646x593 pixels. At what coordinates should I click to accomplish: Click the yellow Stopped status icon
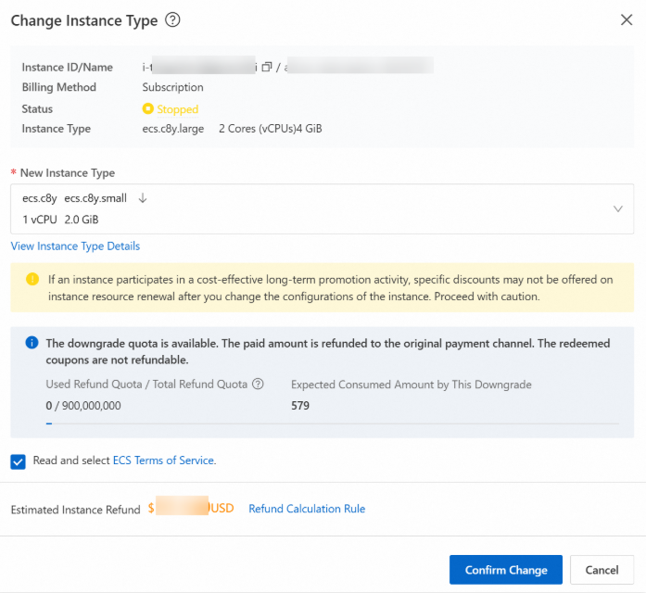(147, 108)
